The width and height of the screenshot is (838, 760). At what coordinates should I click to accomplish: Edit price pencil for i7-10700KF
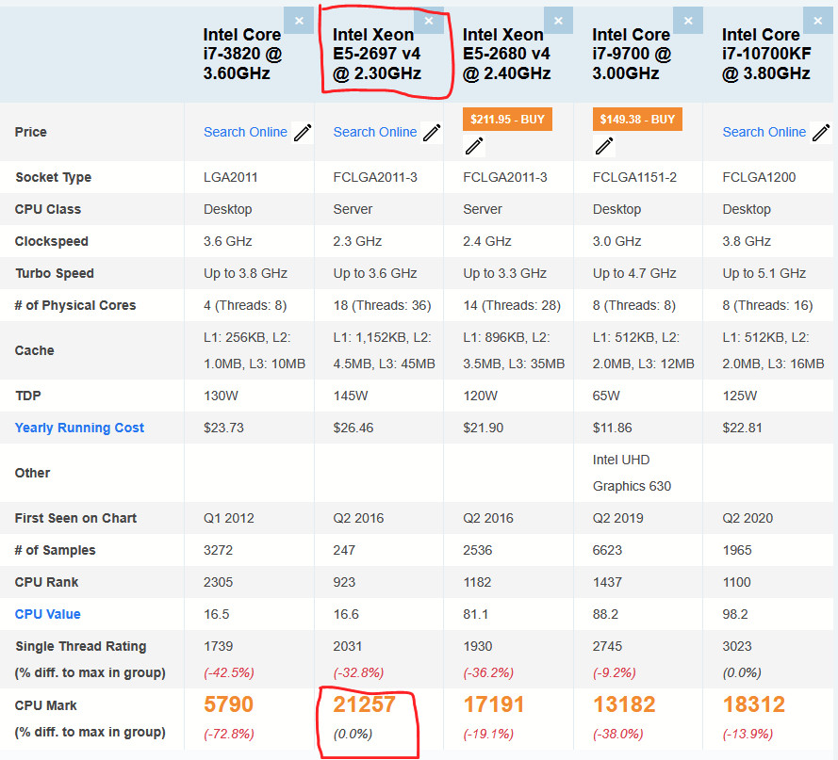821,133
